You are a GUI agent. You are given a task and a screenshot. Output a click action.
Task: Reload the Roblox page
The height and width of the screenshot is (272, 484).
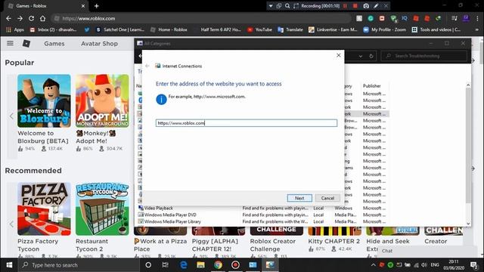pos(31,18)
